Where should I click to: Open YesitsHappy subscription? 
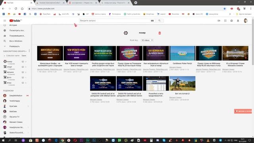[15, 101]
